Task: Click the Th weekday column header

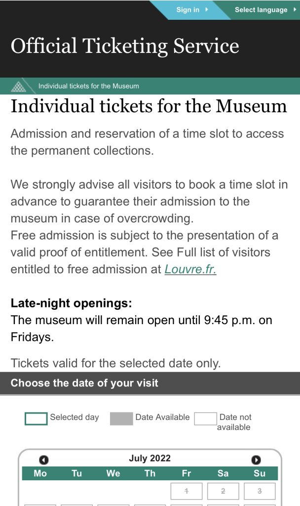Action: tap(150, 473)
